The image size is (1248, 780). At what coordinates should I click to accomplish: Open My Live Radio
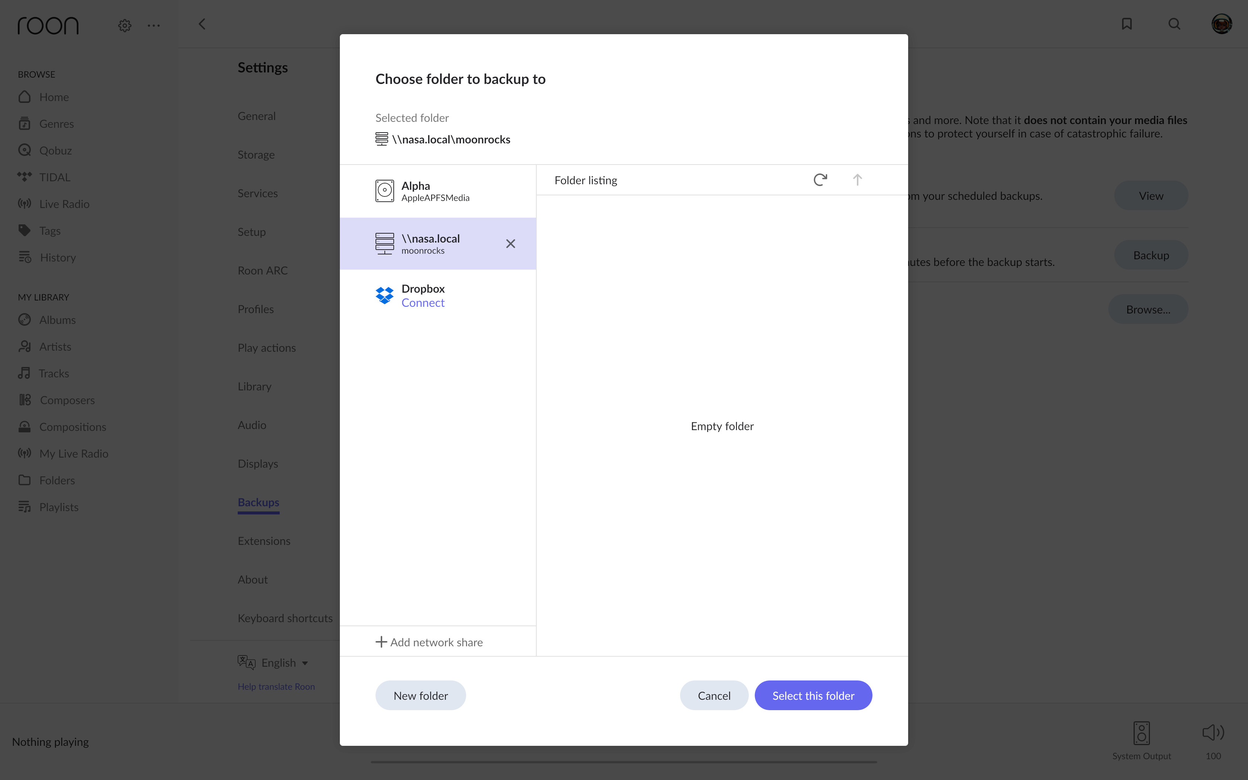[63, 454]
